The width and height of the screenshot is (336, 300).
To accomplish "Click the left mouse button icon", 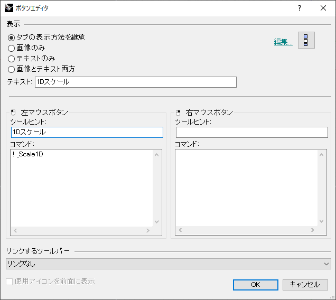I will pos(13,112).
